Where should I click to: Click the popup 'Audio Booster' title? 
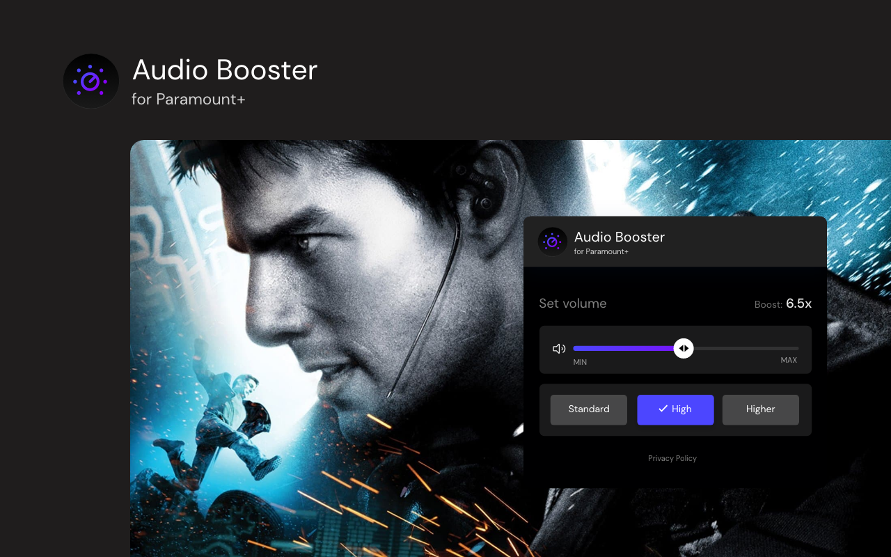[620, 237]
